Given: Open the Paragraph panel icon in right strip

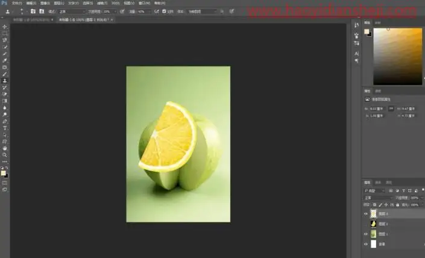Looking at the screenshot, I should click(356, 61).
